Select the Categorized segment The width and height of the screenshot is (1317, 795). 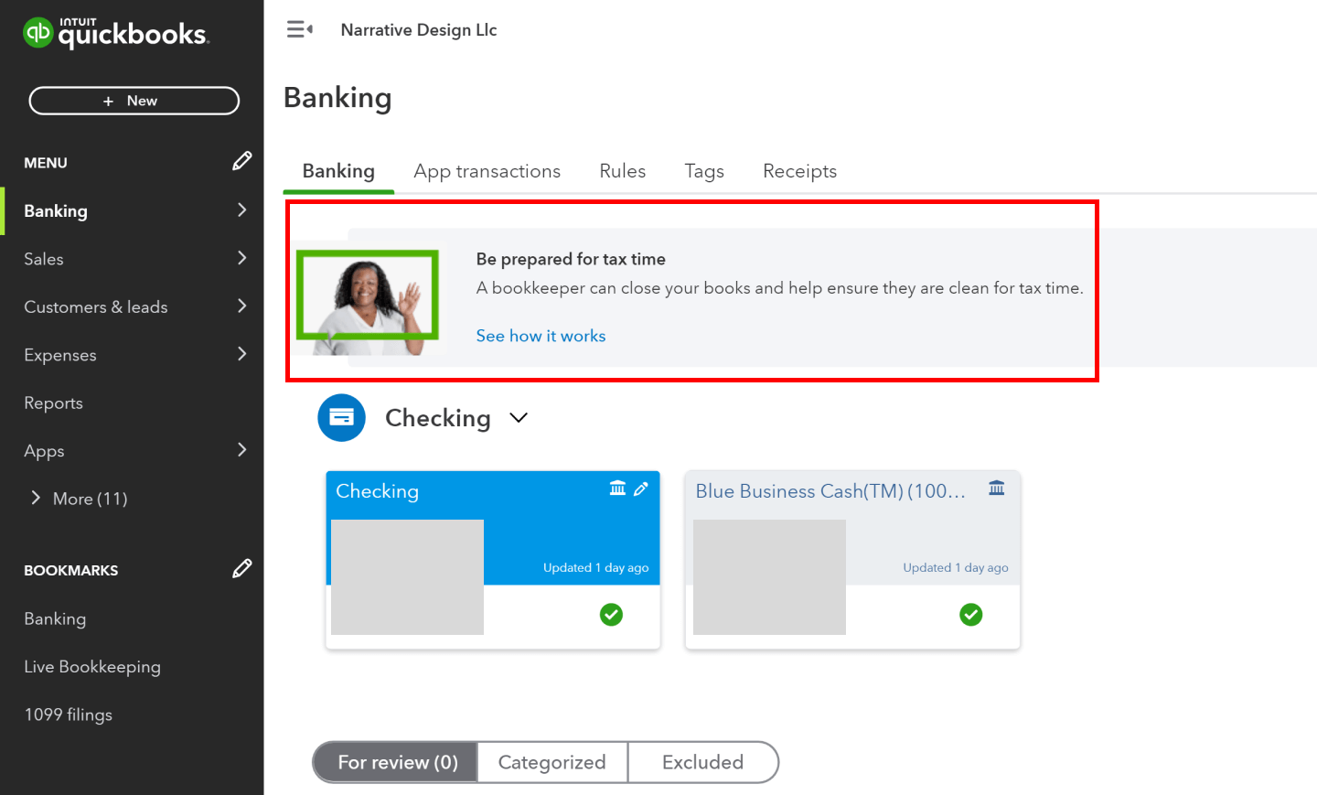552,762
